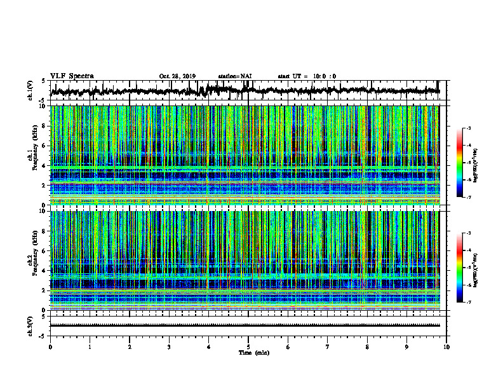Image resolution: width=503 pixels, height=389 pixels.
Task: Click the ch.3 voltage trace panel
Action: (248, 326)
